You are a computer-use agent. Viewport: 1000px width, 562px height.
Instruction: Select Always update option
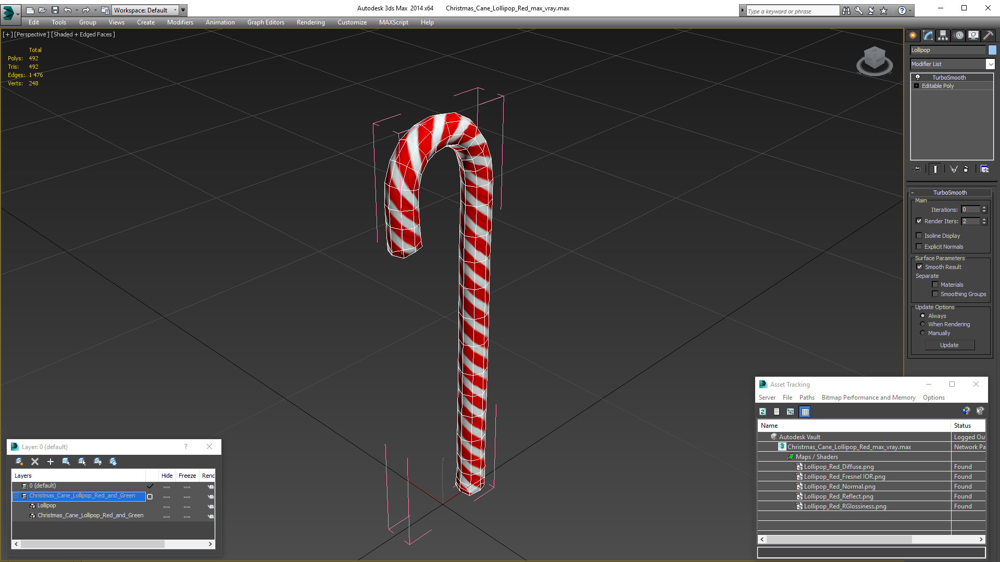(x=923, y=316)
